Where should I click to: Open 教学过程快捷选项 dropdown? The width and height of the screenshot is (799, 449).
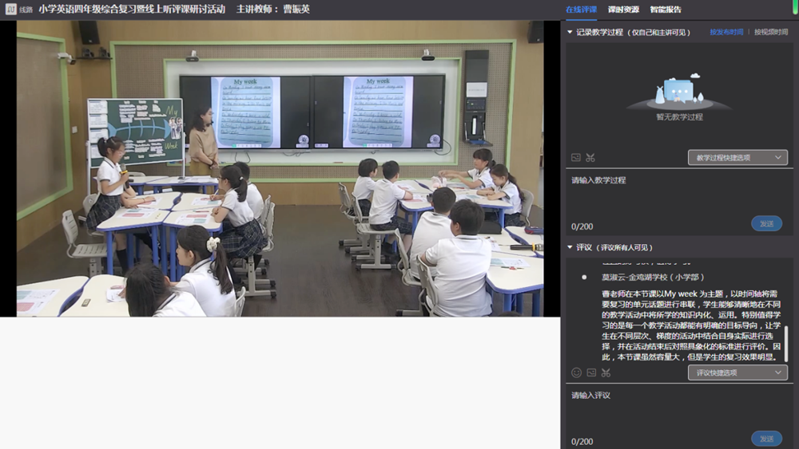737,158
